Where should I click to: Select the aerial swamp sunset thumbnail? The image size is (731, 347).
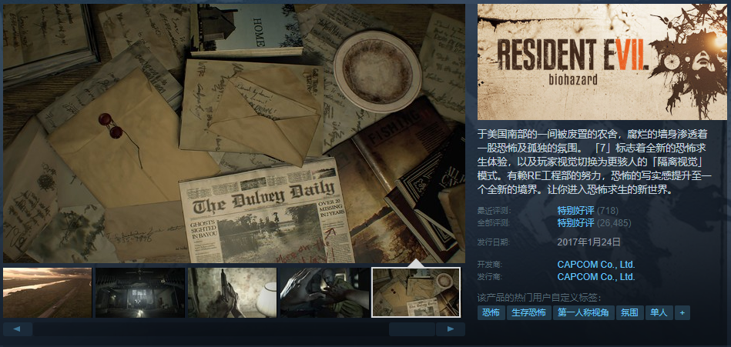coord(47,292)
